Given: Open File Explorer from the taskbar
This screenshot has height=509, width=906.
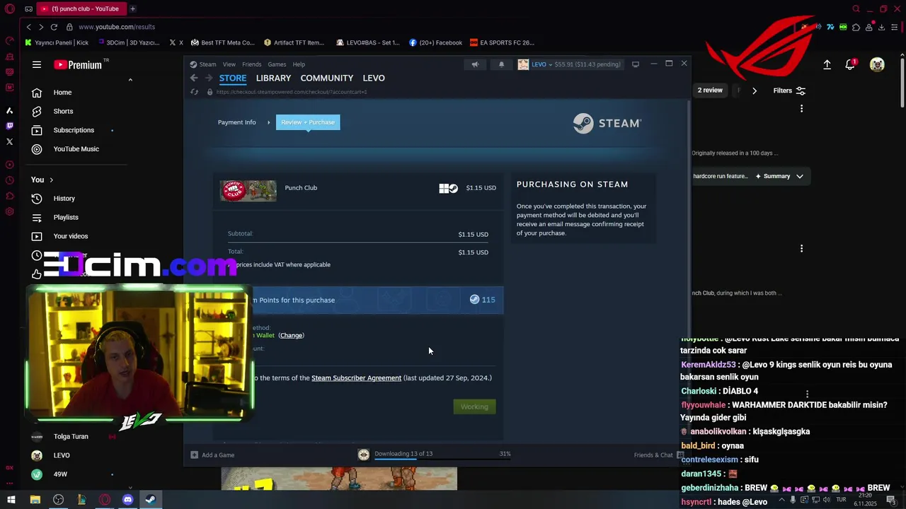Looking at the screenshot, I should coord(35,500).
